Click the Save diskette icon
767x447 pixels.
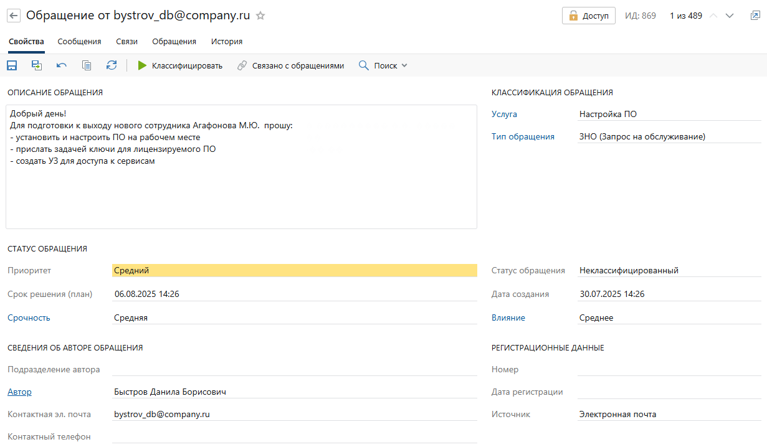[12, 65]
